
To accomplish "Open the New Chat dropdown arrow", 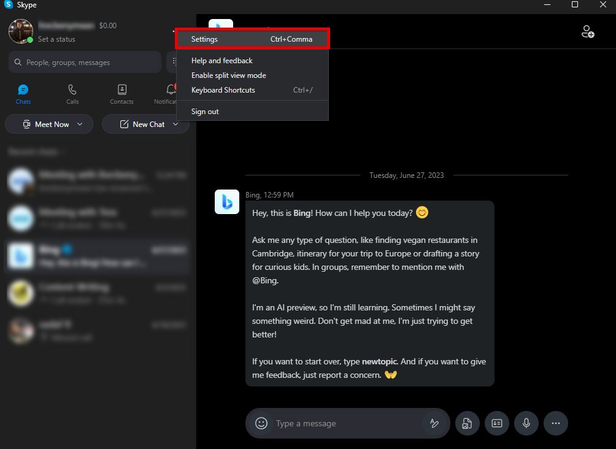I will click(176, 124).
